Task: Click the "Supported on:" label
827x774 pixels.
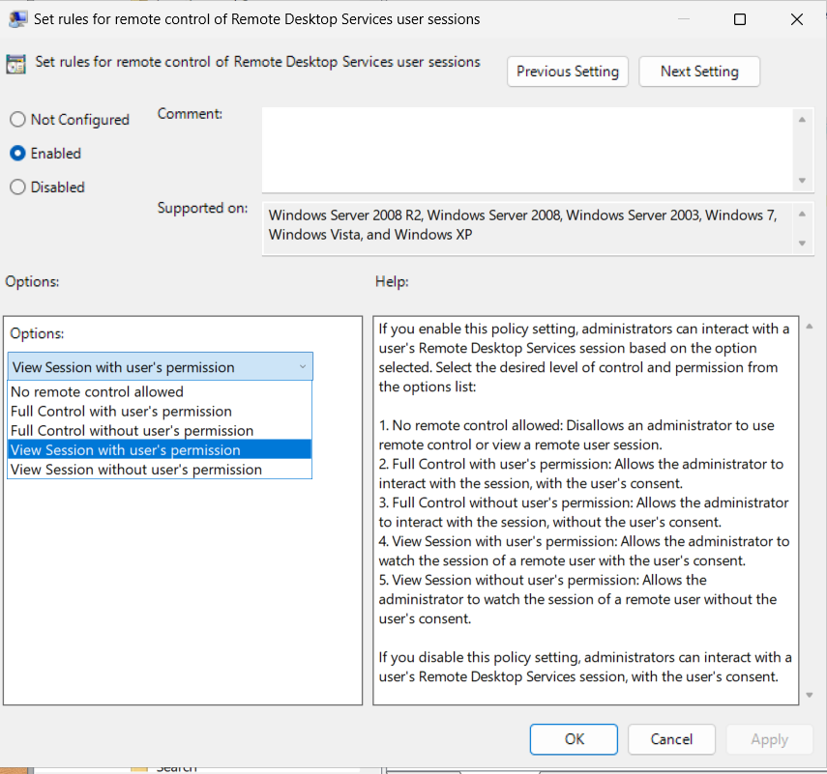Action: pos(202,209)
